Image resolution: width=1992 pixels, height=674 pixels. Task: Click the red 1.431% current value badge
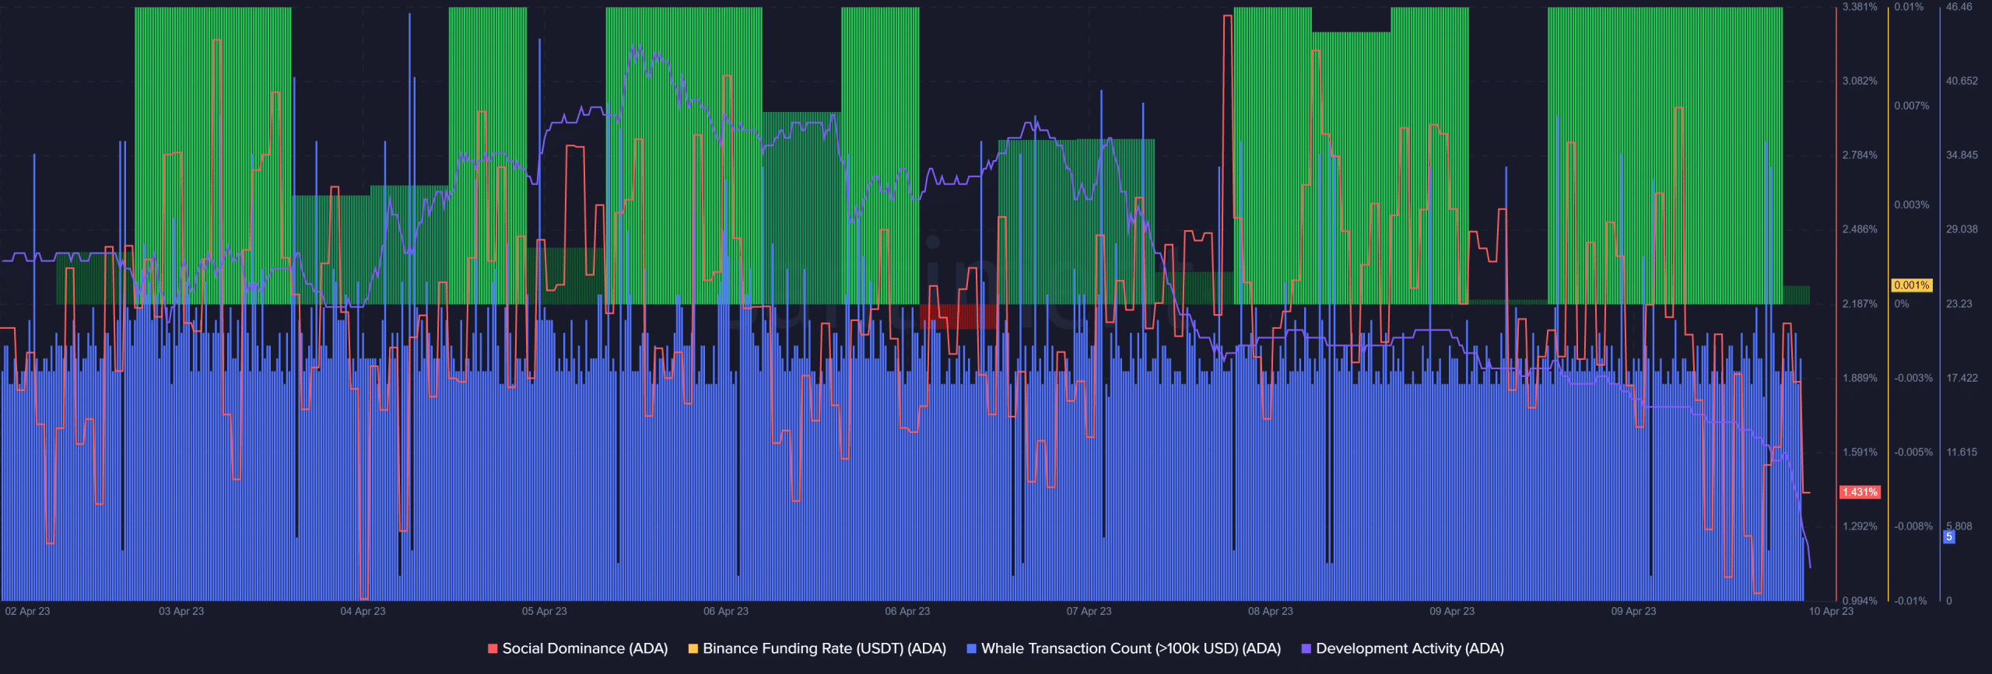click(1860, 492)
